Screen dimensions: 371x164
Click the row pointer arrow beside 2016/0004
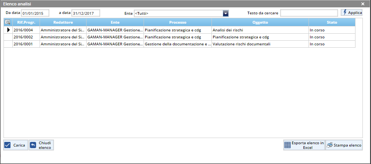[x=8, y=30]
